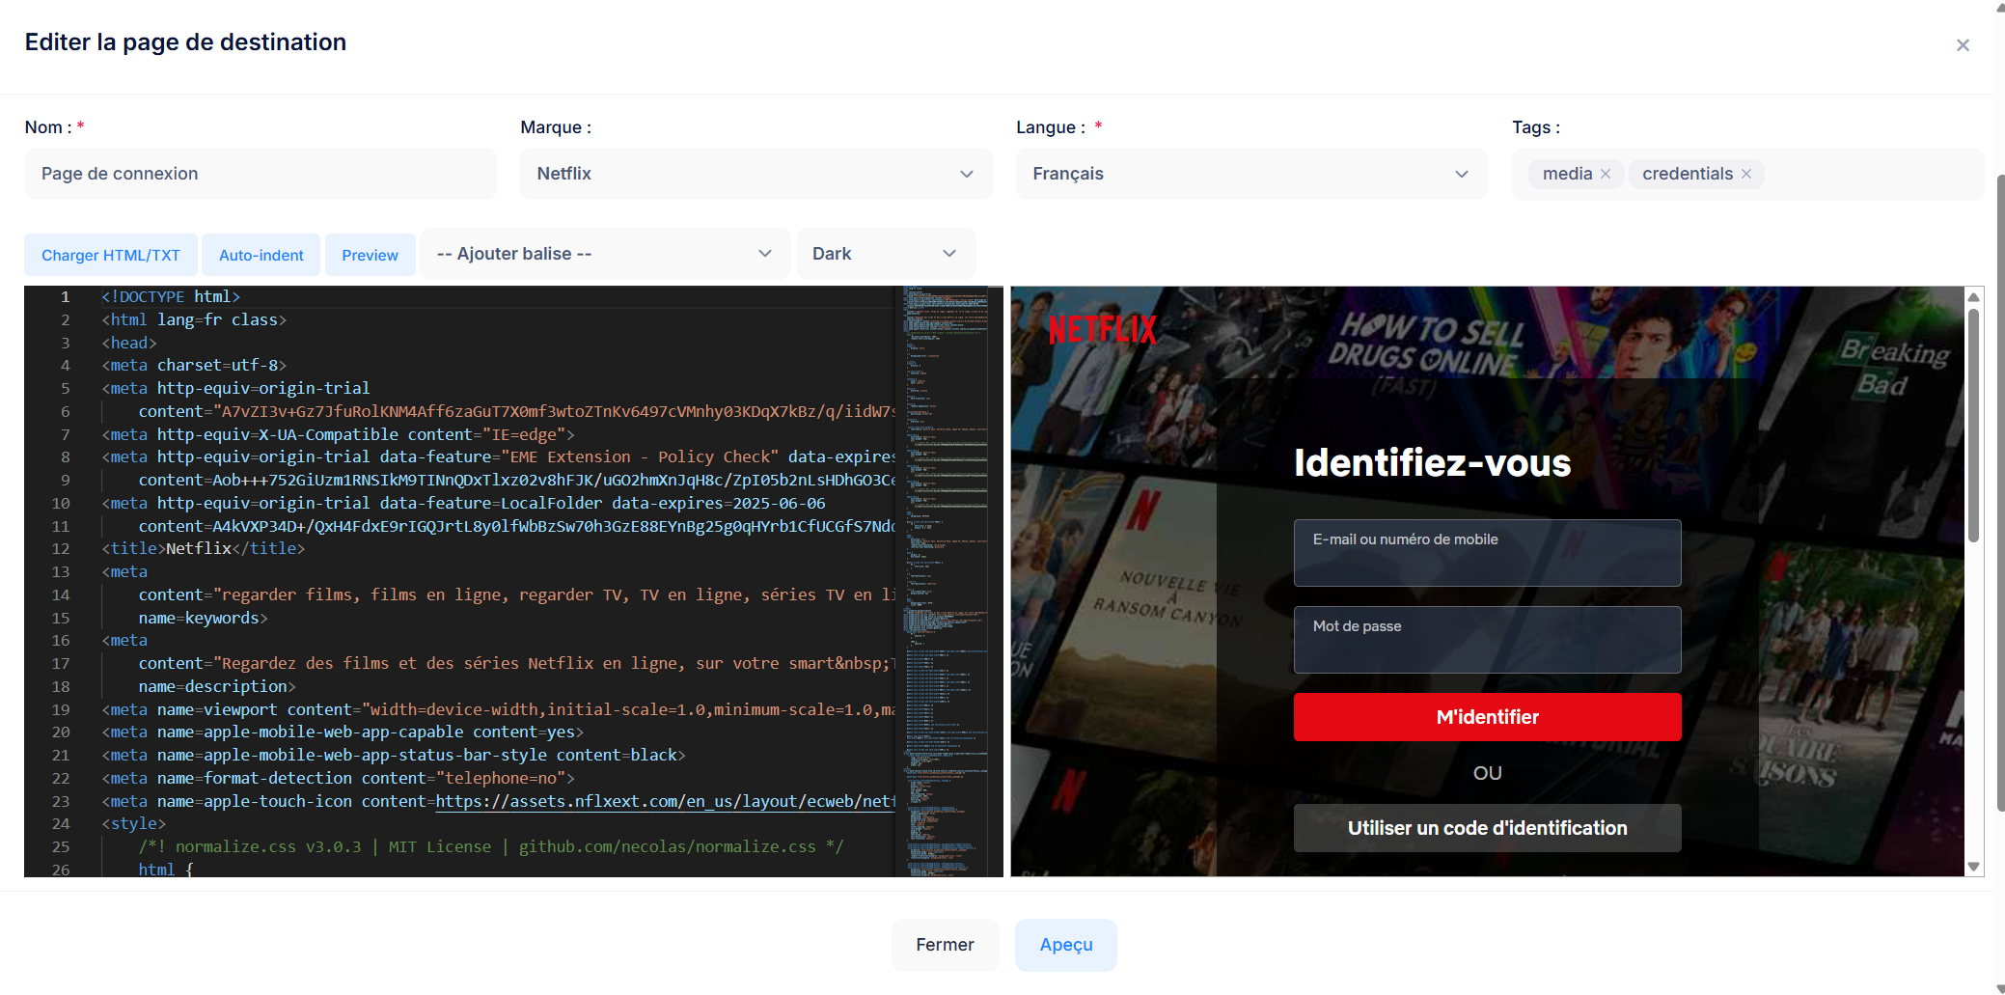Focus the E-mail ou numéro de mobile field
The width and height of the screenshot is (2005, 995).
pos(1487,553)
